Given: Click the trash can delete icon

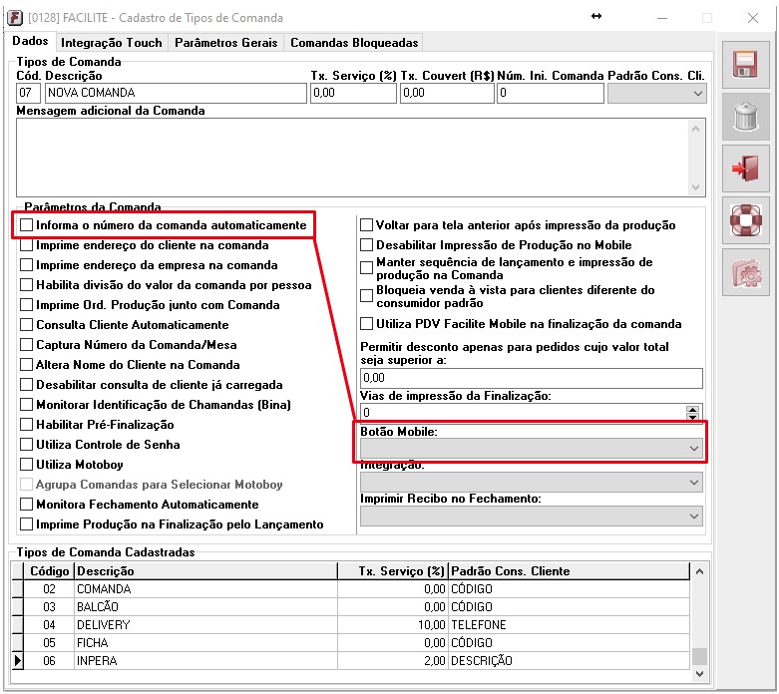Looking at the screenshot, I should pyautogui.click(x=745, y=117).
